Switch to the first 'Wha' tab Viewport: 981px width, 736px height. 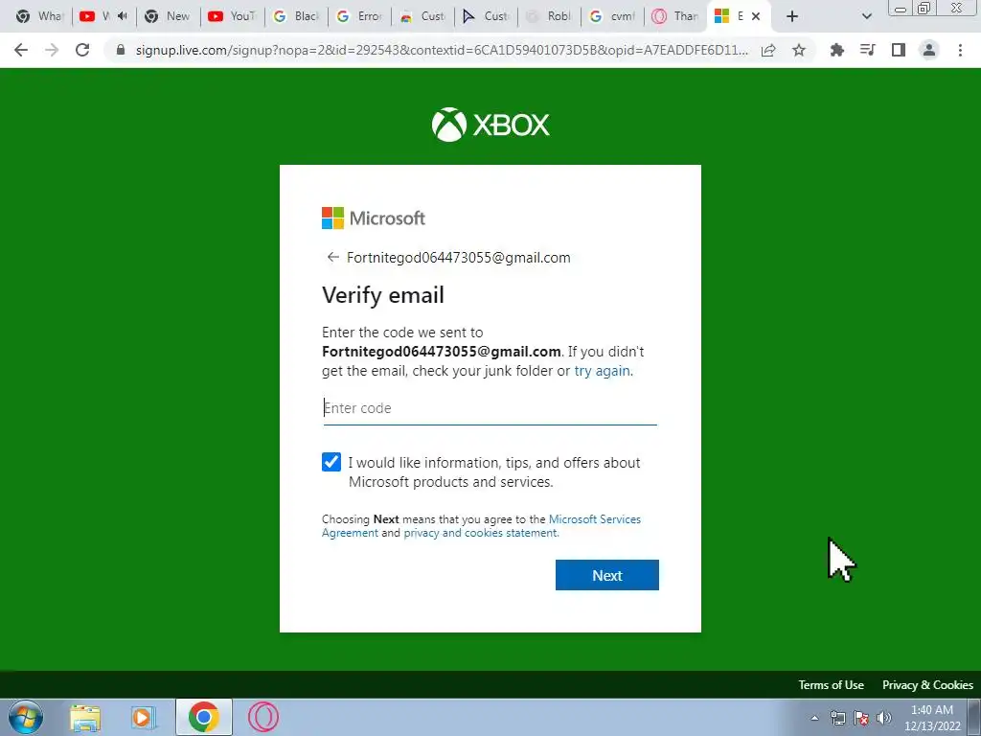pyautogui.click(x=39, y=16)
